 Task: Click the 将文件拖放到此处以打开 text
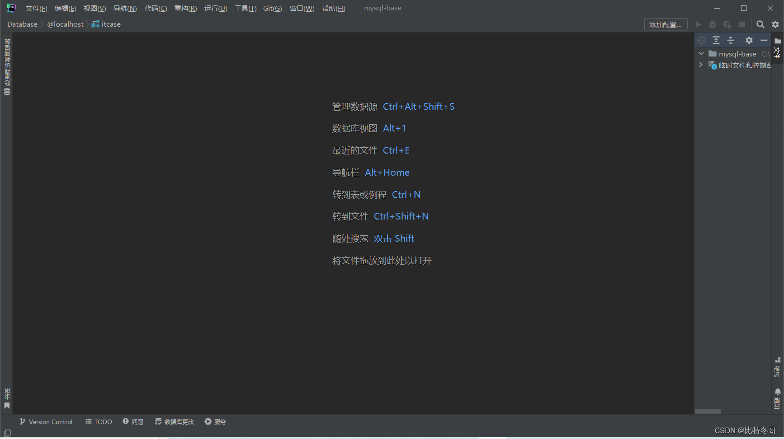pos(382,261)
